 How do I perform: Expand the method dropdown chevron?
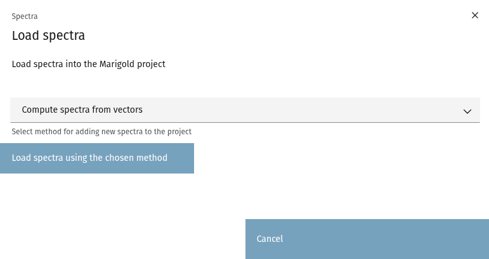tap(467, 111)
